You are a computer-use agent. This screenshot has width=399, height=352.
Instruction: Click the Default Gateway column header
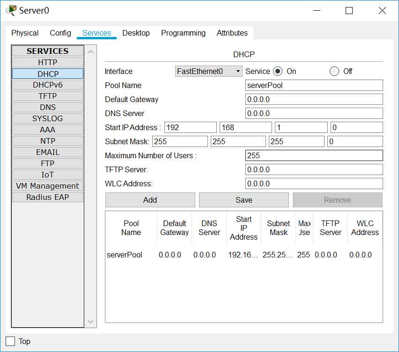175,228
